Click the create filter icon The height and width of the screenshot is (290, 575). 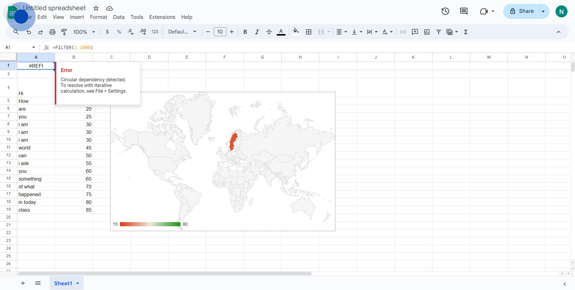click(438, 32)
